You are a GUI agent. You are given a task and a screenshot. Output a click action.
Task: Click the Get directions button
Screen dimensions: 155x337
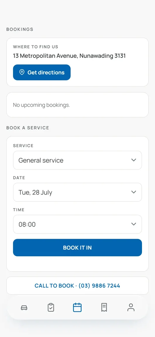(42, 72)
